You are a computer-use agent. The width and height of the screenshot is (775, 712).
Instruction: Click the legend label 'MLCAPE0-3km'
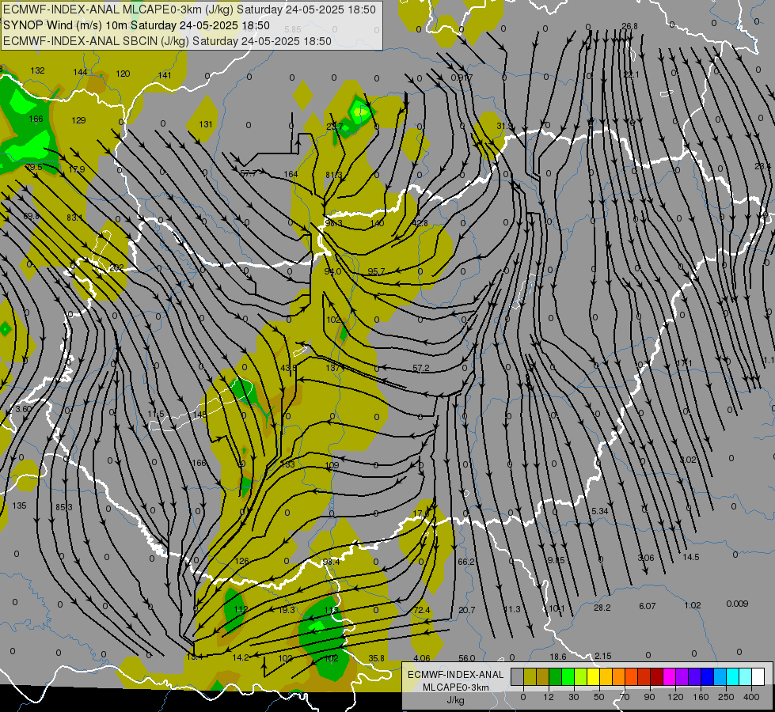point(456,687)
